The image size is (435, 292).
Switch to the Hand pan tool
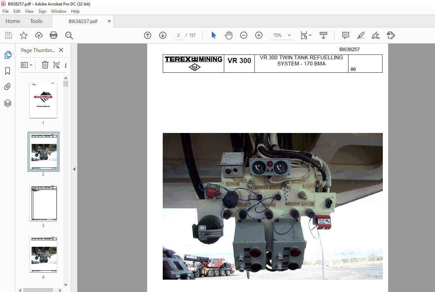pyautogui.click(x=229, y=35)
